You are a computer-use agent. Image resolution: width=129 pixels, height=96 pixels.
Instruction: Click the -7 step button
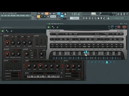(x=52, y=47)
